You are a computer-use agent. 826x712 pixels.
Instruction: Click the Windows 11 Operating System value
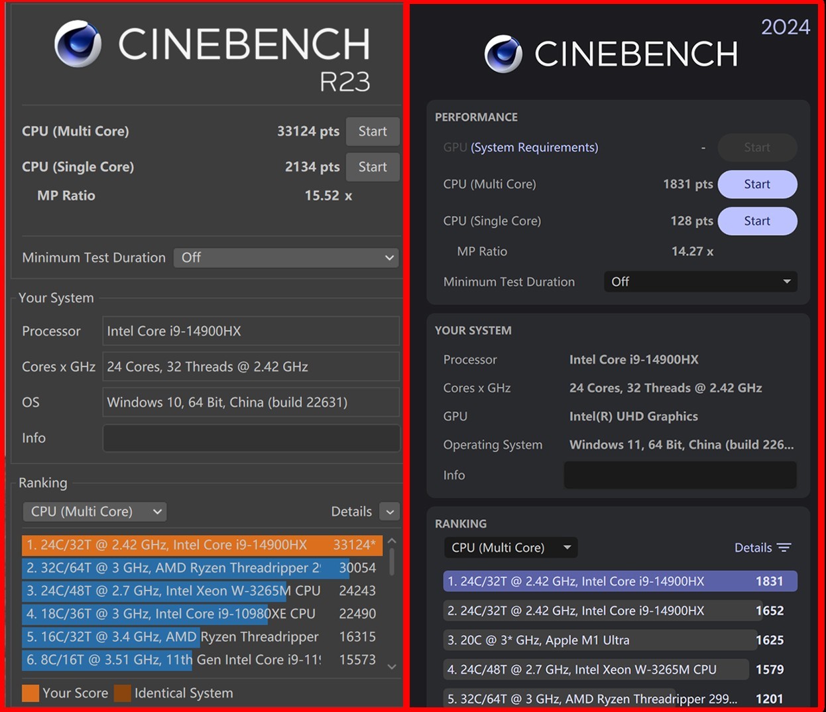click(681, 445)
